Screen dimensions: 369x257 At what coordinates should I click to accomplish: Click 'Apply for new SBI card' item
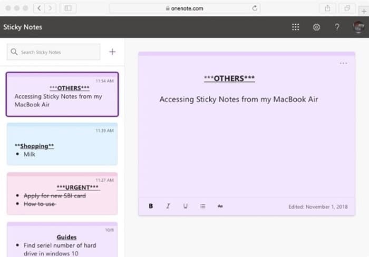pos(55,195)
